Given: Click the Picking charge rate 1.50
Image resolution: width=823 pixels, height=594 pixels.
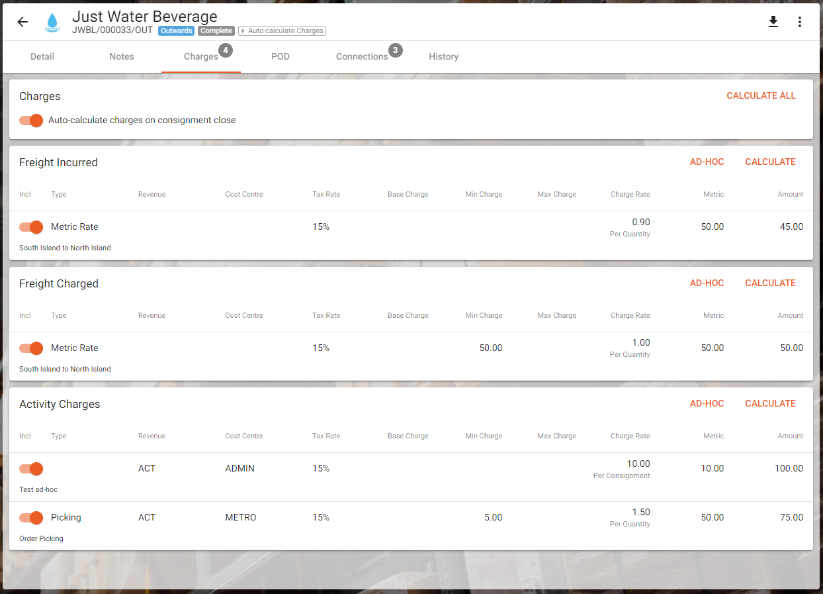Looking at the screenshot, I should coord(641,512).
